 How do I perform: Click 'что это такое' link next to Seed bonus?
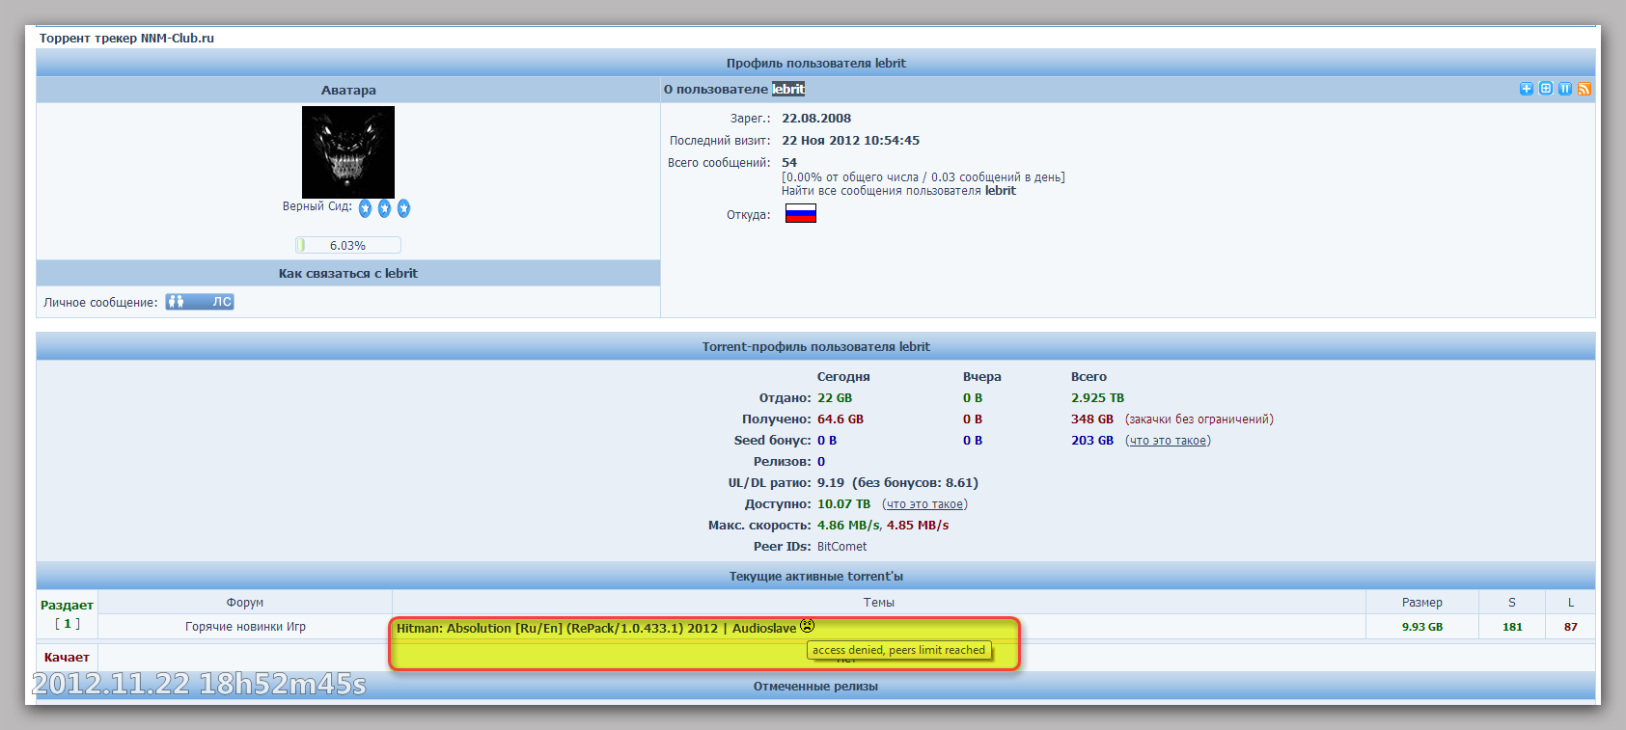point(1168,441)
